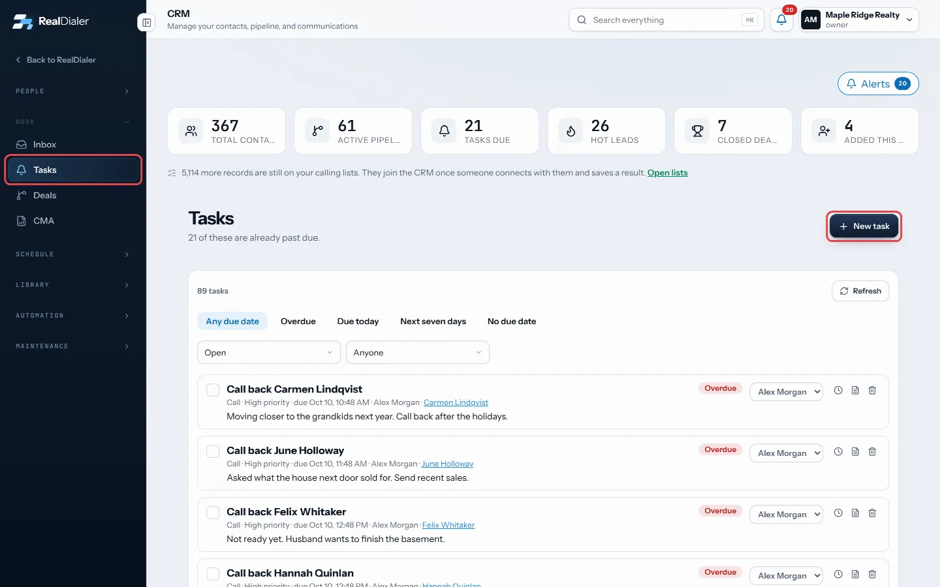Change assignee on Felix Whitaker task
Image resolution: width=940 pixels, height=587 pixels.
(x=786, y=515)
